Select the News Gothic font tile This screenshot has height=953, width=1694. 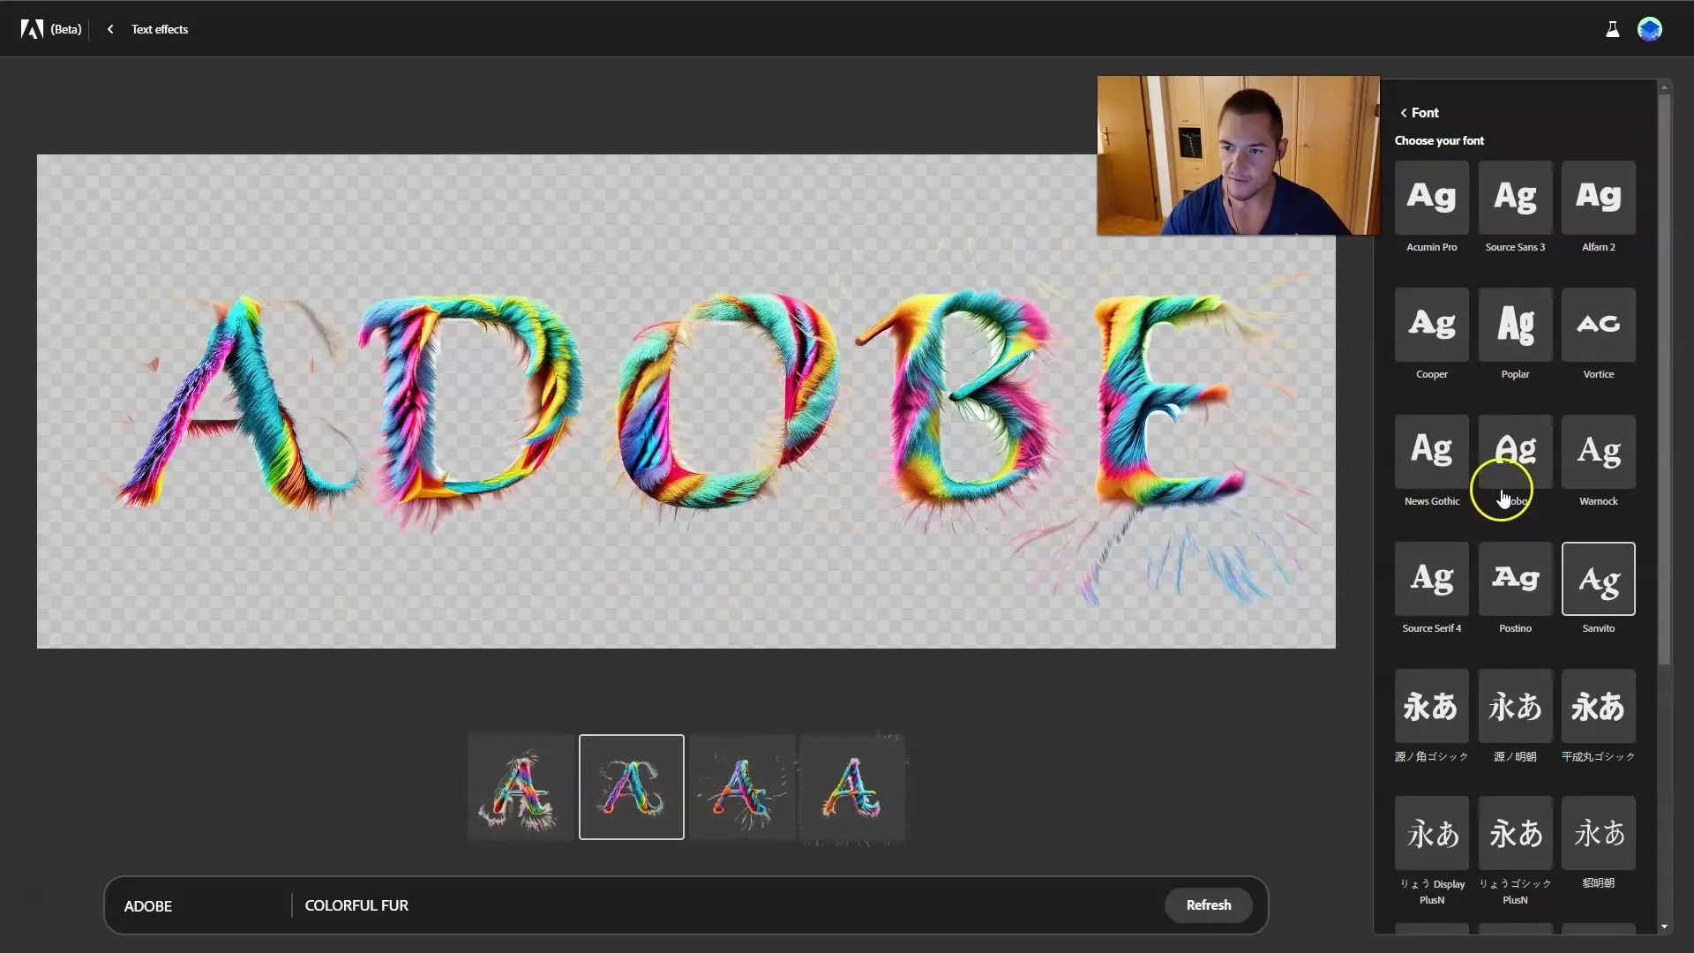click(1431, 451)
